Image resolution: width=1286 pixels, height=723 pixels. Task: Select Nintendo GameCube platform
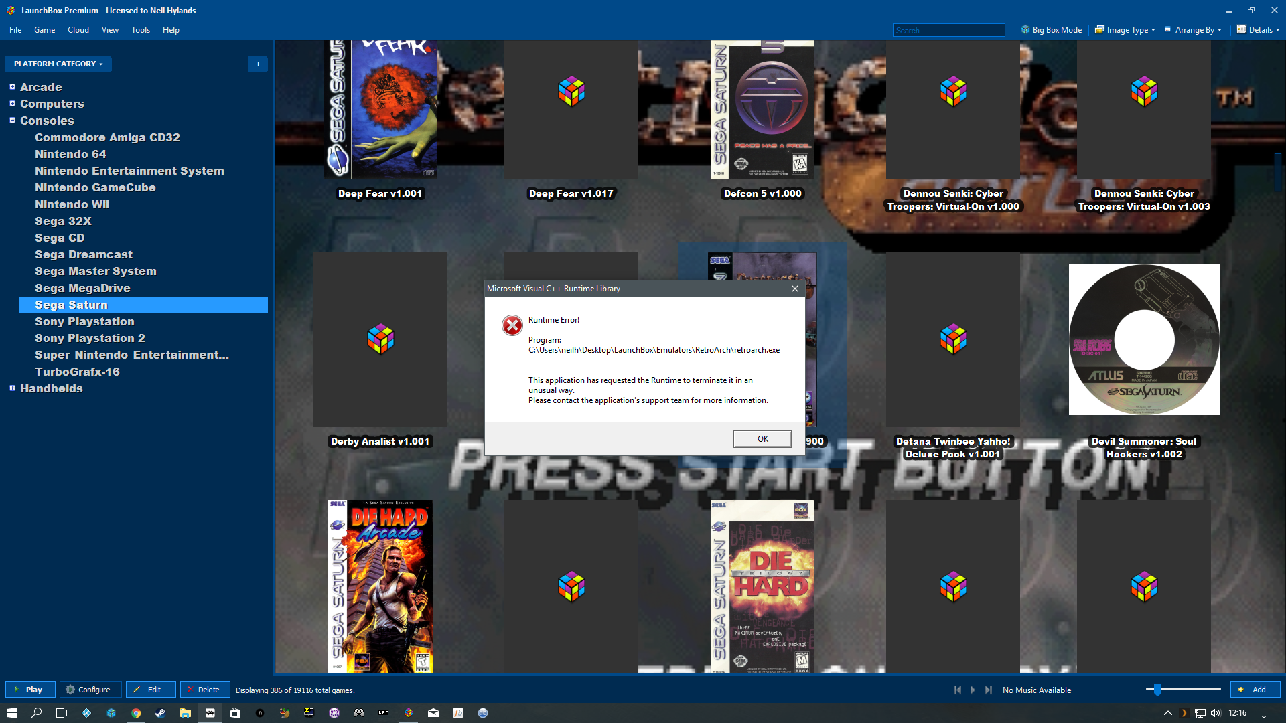(95, 187)
